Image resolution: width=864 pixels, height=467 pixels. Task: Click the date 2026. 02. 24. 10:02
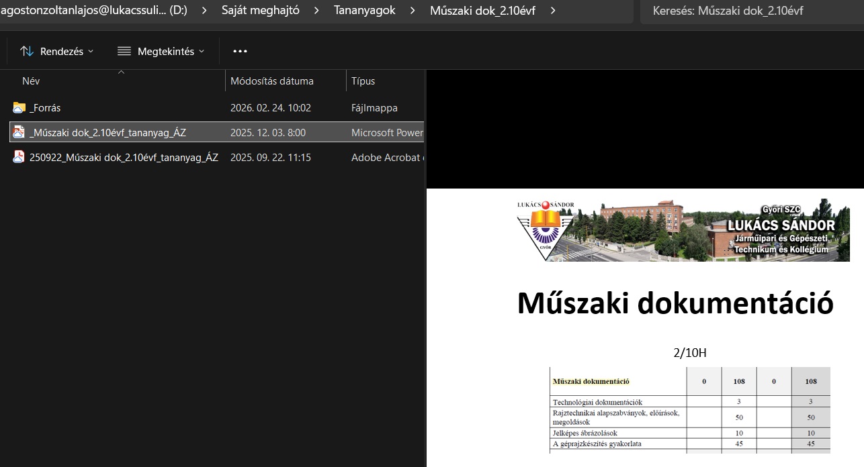[x=271, y=107]
